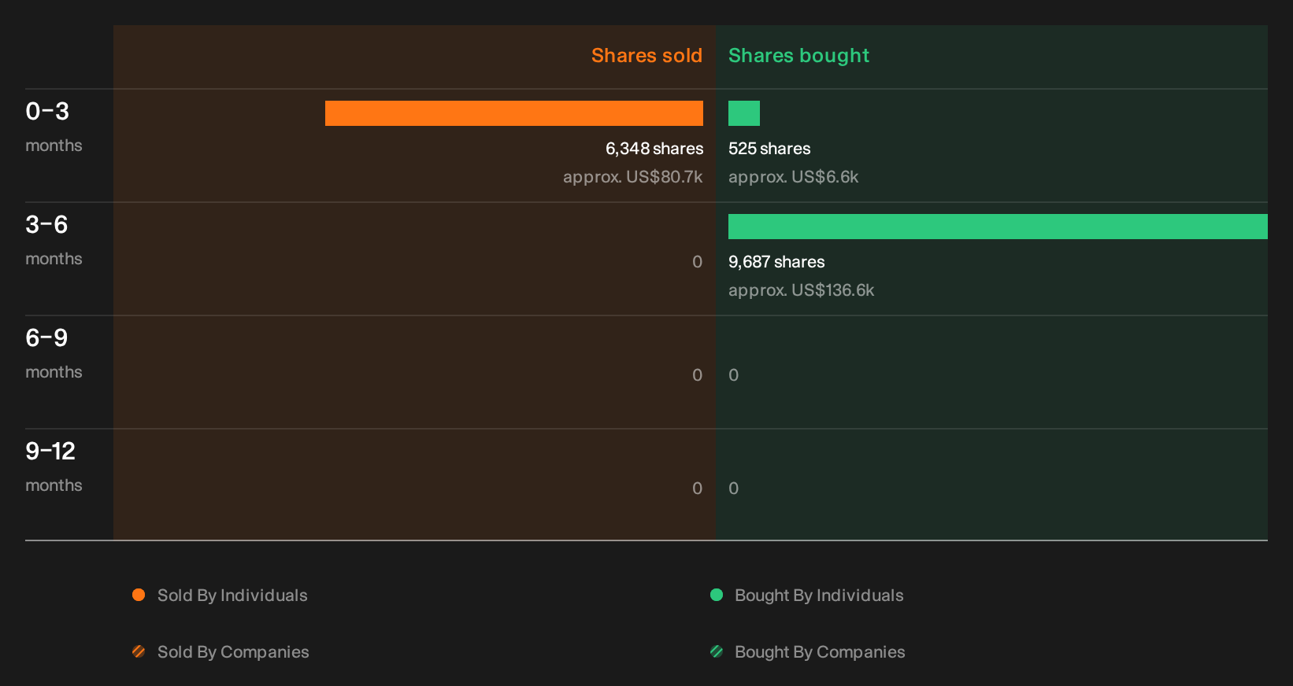Click the 0-3 months row label
This screenshot has width=1293, height=686.
54,127
